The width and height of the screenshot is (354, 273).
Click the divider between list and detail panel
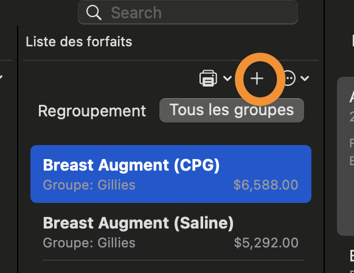(324, 136)
